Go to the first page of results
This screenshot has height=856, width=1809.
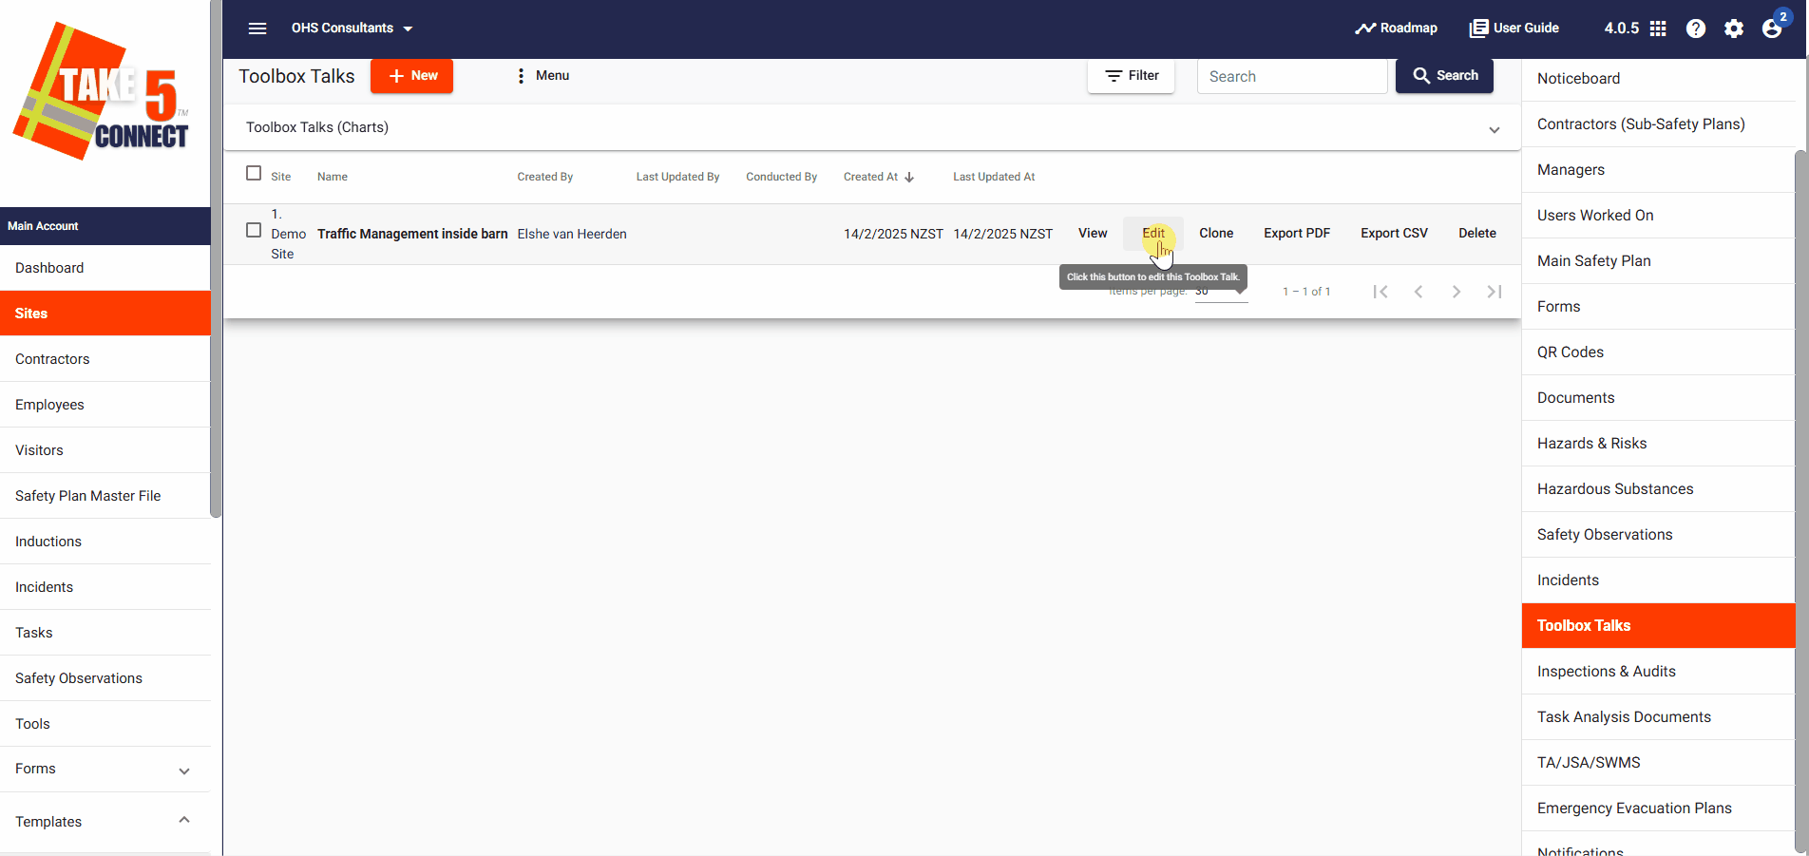coord(1381,292)
